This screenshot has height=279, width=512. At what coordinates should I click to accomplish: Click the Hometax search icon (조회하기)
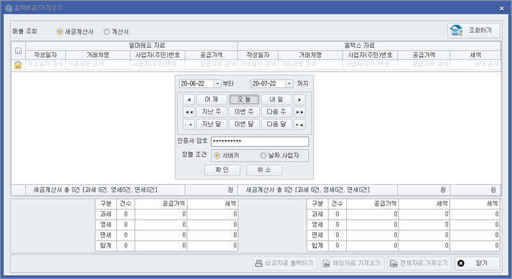456,31
